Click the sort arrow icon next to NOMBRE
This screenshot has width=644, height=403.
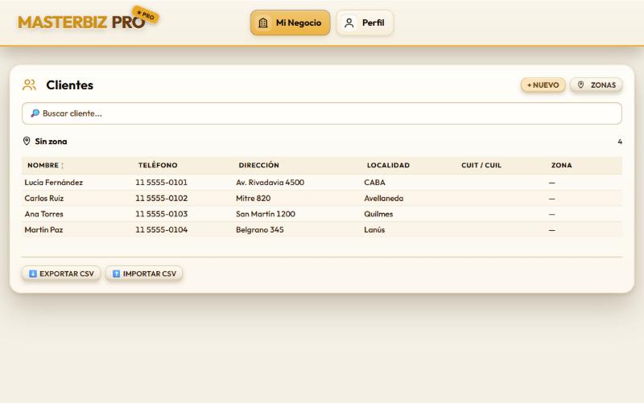click(63, 166)
